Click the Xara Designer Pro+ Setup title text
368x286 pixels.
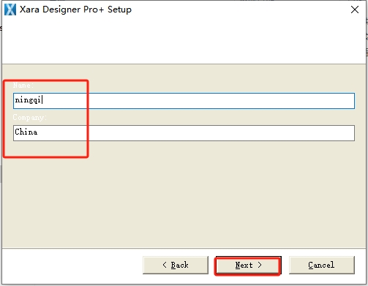pos(75,10)
